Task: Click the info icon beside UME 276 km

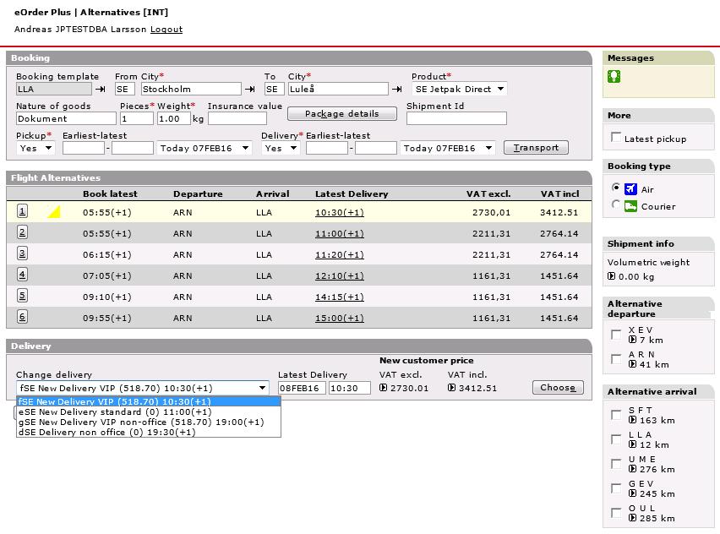Action: 632,469
